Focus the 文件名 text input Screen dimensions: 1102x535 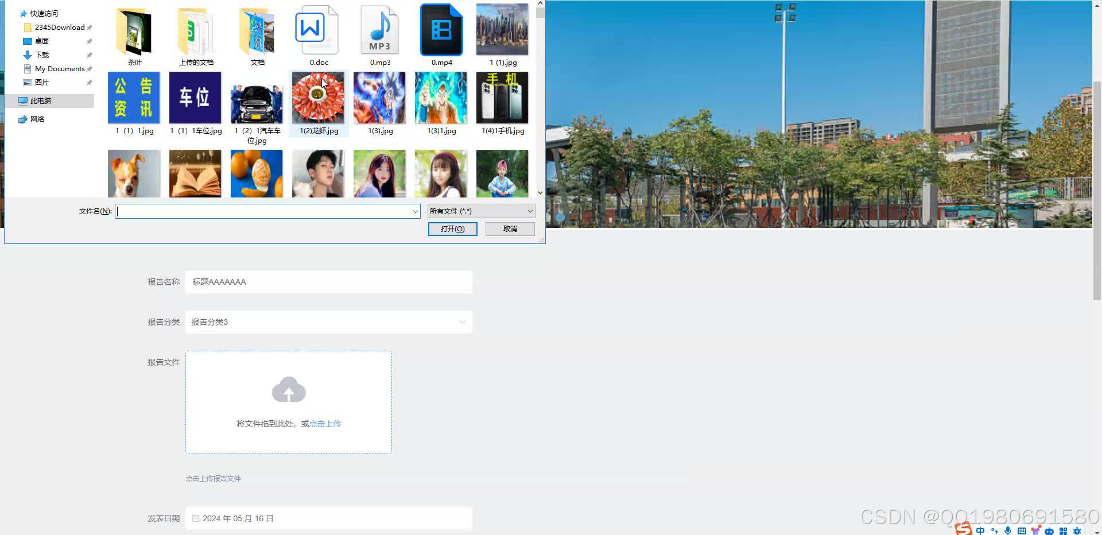pos(263,211)
